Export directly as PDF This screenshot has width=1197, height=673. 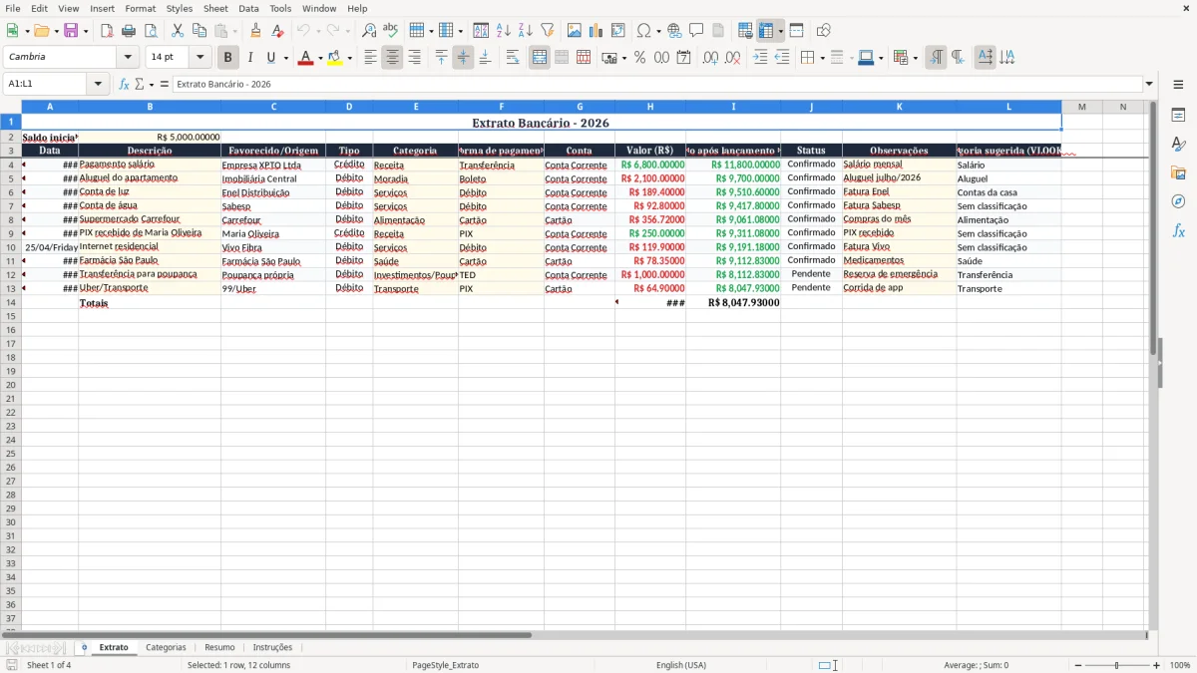(x=107, y=31)
